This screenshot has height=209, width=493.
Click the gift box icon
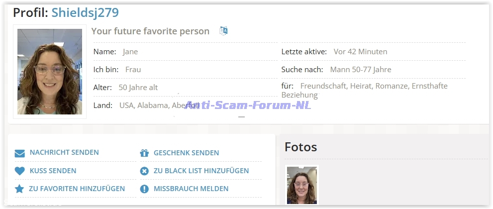click(x=144, y=153)
